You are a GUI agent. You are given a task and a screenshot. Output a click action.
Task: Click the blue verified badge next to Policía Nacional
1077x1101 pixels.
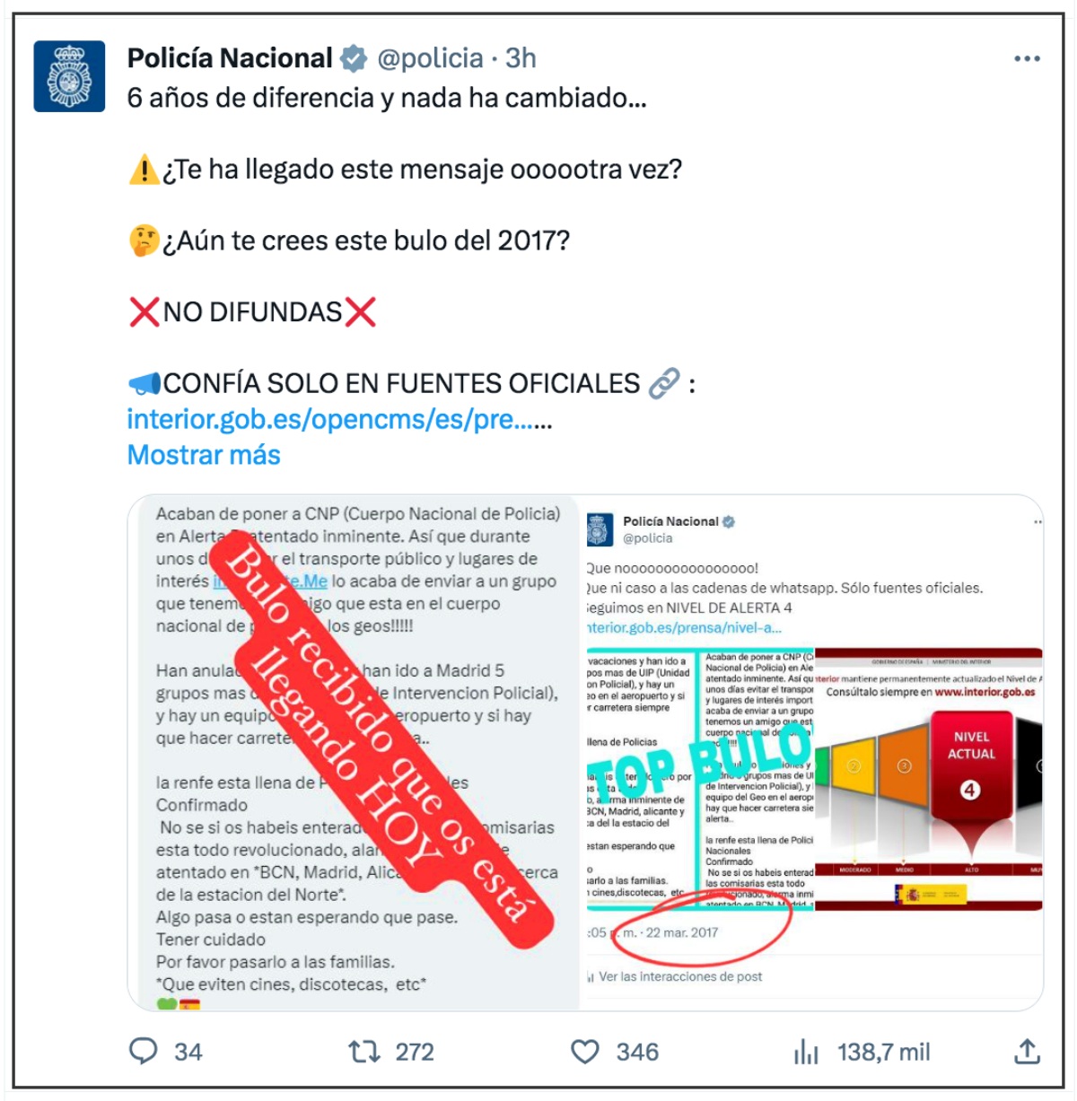click(354, 59)
